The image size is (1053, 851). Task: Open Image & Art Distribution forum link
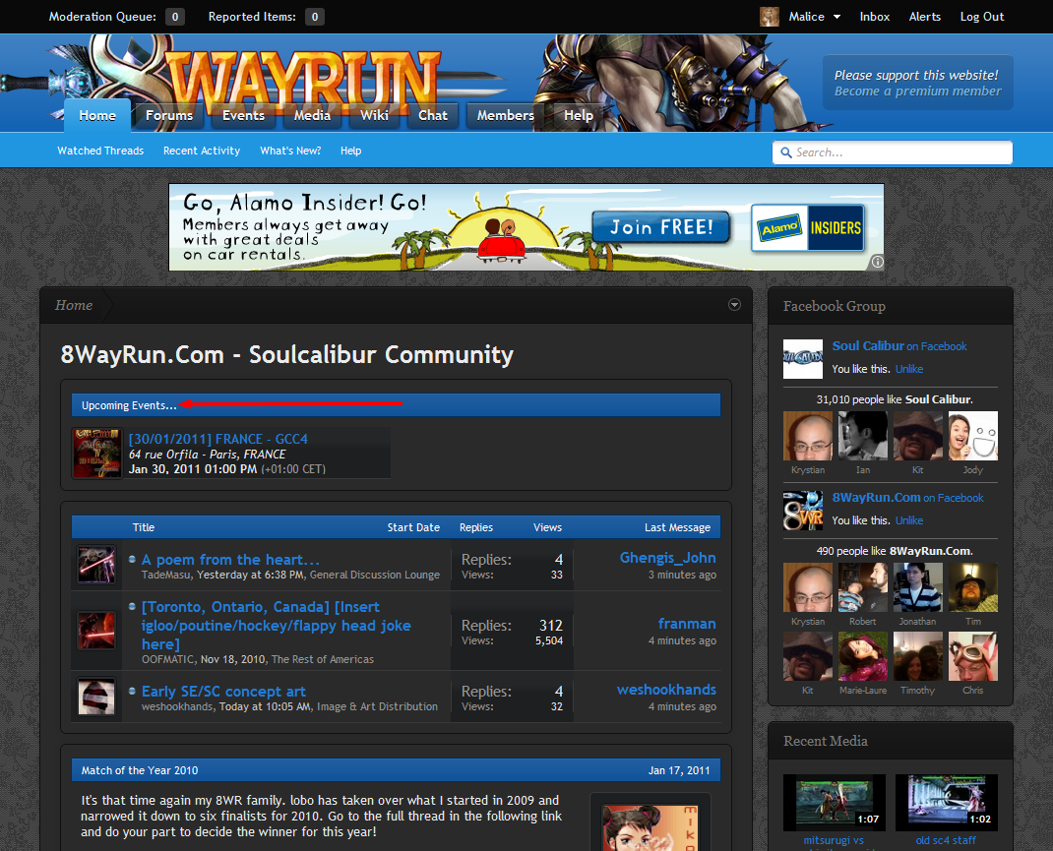click(378, 706)
